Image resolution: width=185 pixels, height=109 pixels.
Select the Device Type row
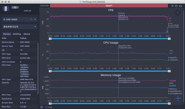pos(19,46)
